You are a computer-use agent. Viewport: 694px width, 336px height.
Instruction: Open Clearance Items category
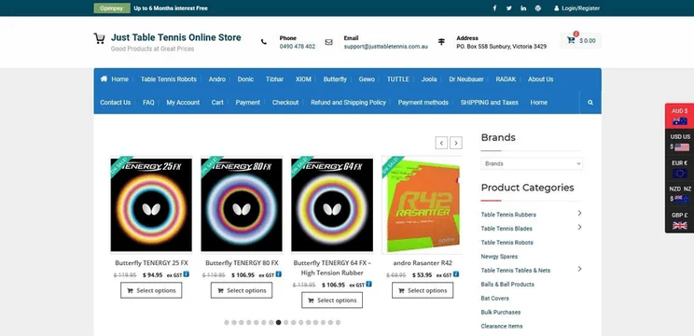[x=502, y=327]
